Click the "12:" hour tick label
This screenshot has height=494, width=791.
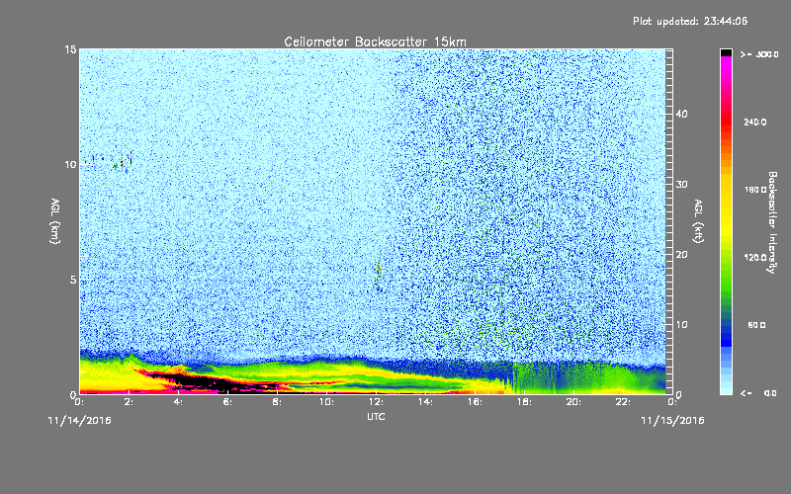376,402
